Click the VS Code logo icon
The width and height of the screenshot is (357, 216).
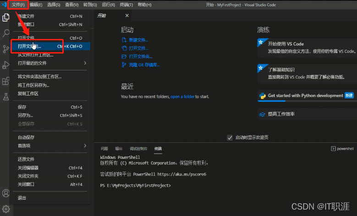[4, 4]
